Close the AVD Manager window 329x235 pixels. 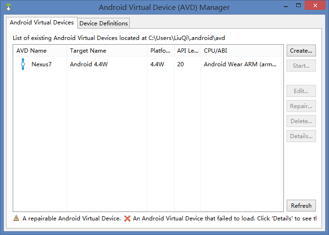[315, 6]
